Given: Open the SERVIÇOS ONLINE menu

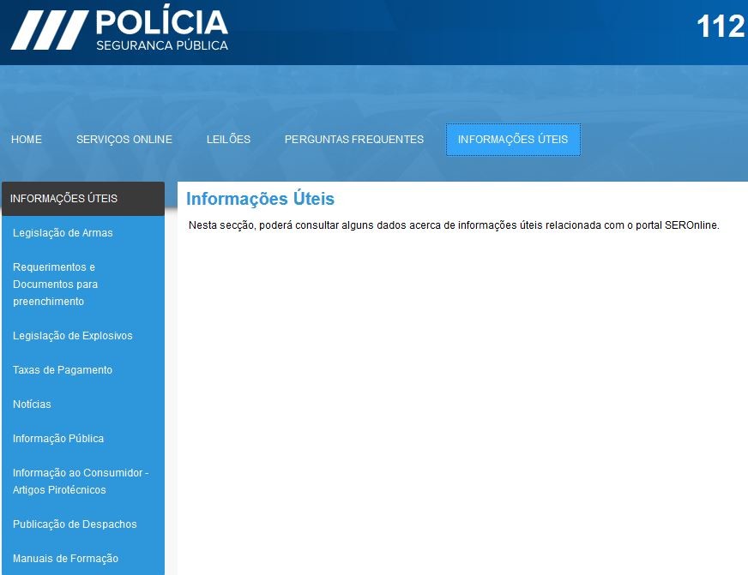Looking at the screenshot, I should (124, 140).
